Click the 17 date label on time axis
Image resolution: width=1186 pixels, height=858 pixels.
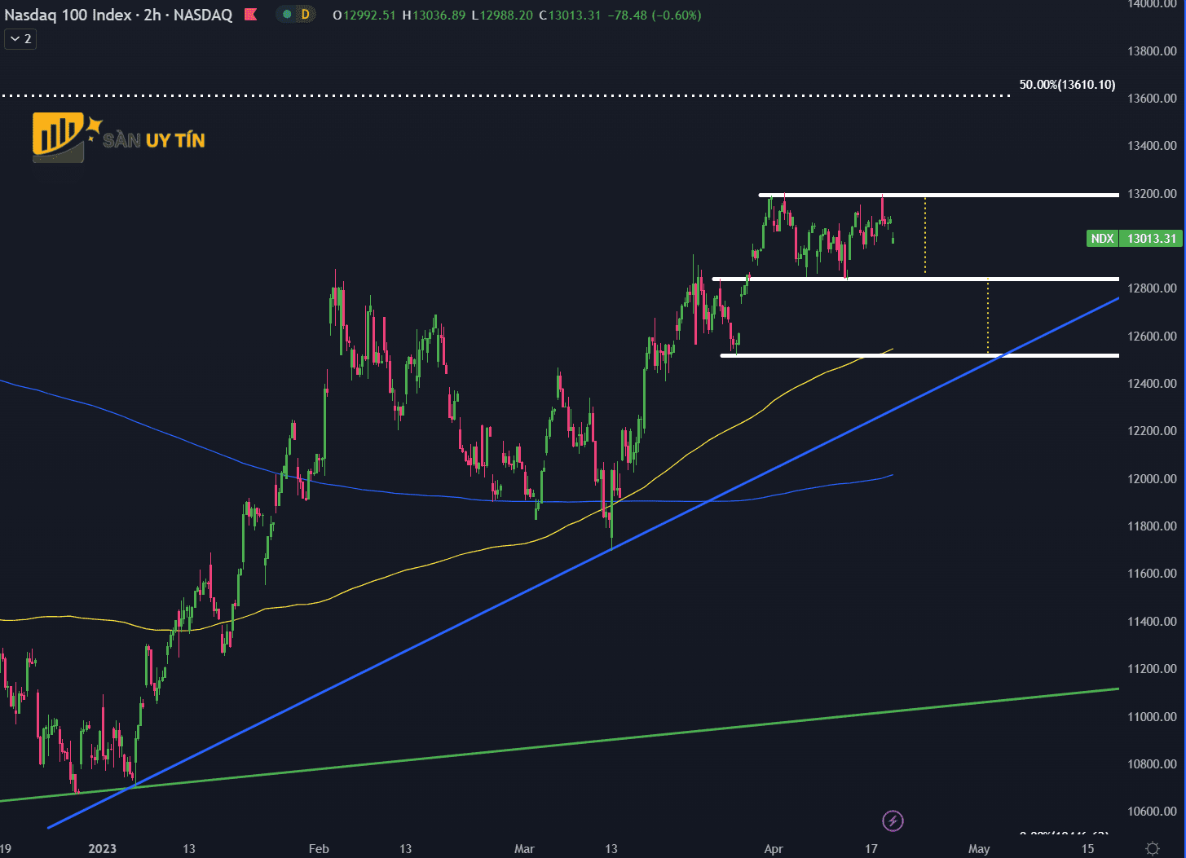pyautogui.click(x=871, y=849)
